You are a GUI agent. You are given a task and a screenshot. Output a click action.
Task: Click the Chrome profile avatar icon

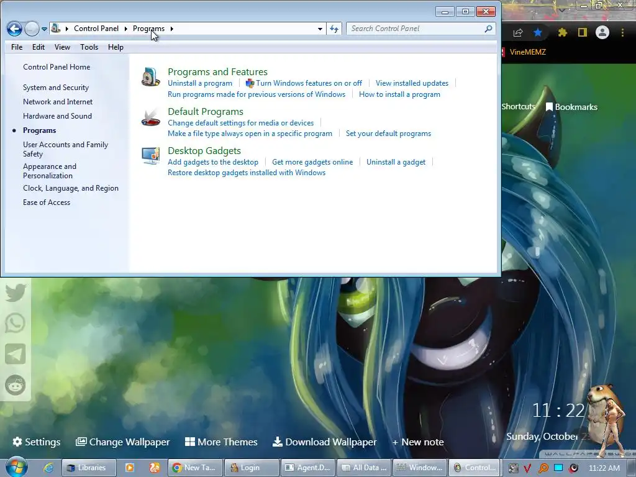pyautogui.click(x=602, y=32)
